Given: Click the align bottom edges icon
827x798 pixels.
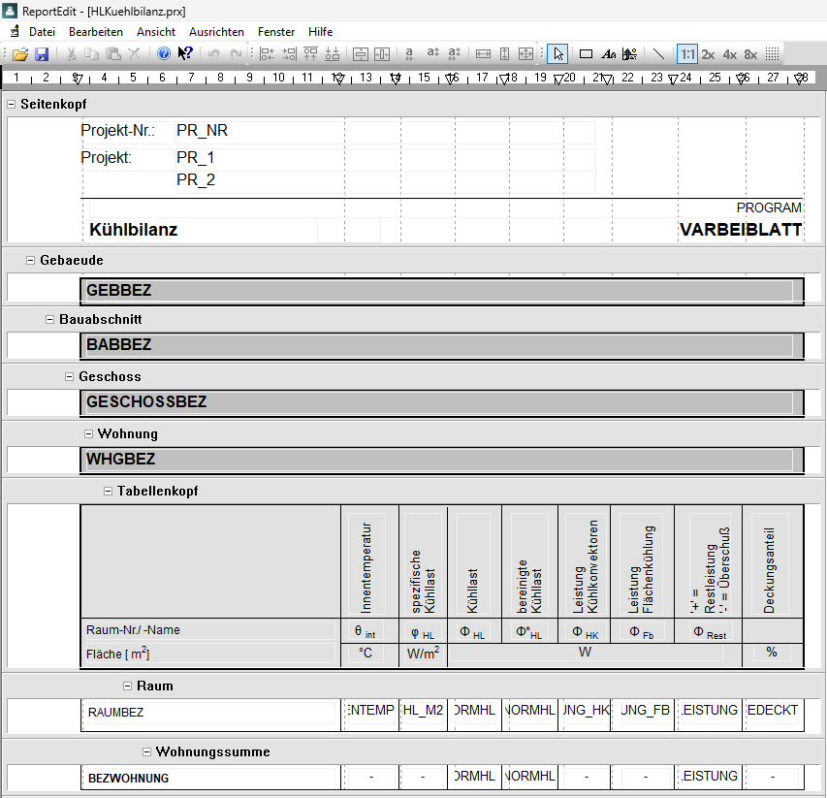Looking at the screenshot, I should (333, 53).
